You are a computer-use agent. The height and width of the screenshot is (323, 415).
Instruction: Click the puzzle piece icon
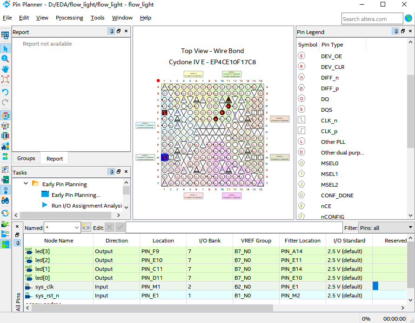point(5,146)
